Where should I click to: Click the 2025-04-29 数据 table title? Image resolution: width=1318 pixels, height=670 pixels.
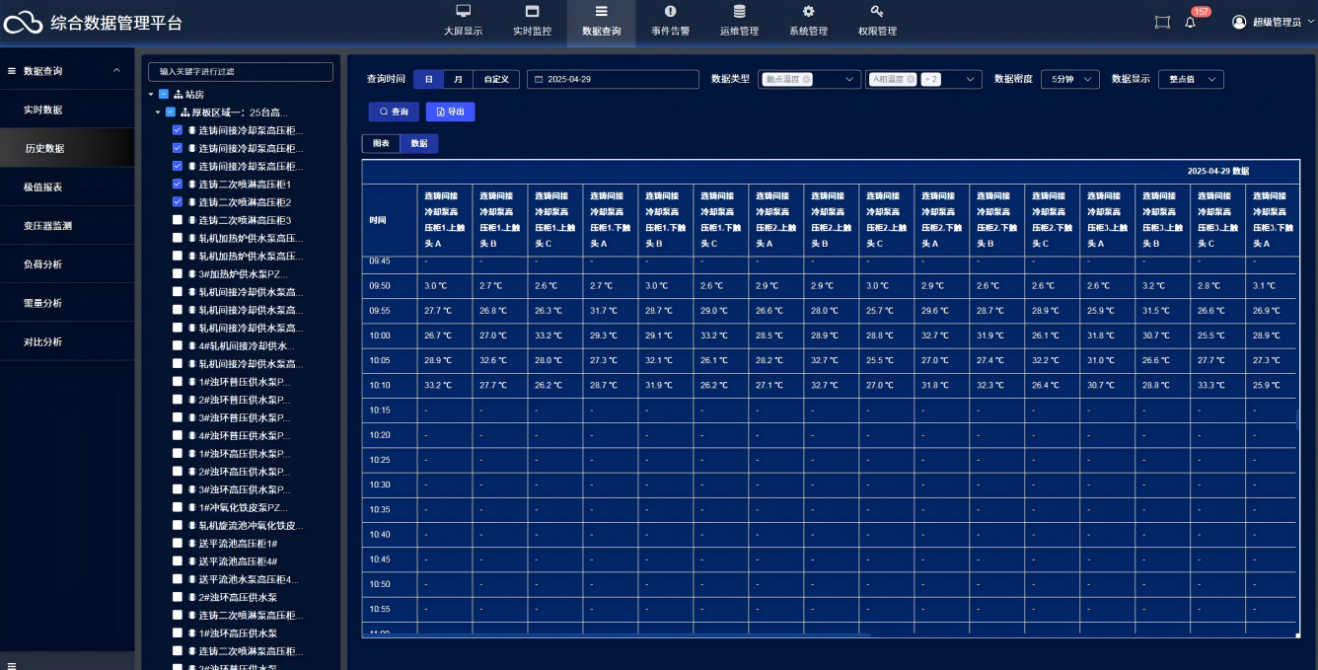[x=1218, y=171]
